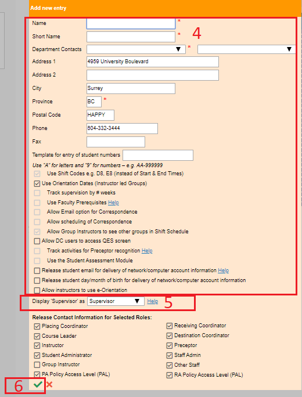Uncheck Placing Coordinator role checkbox
Viewport: 302px width, 397px height.
tap(37, 326)
